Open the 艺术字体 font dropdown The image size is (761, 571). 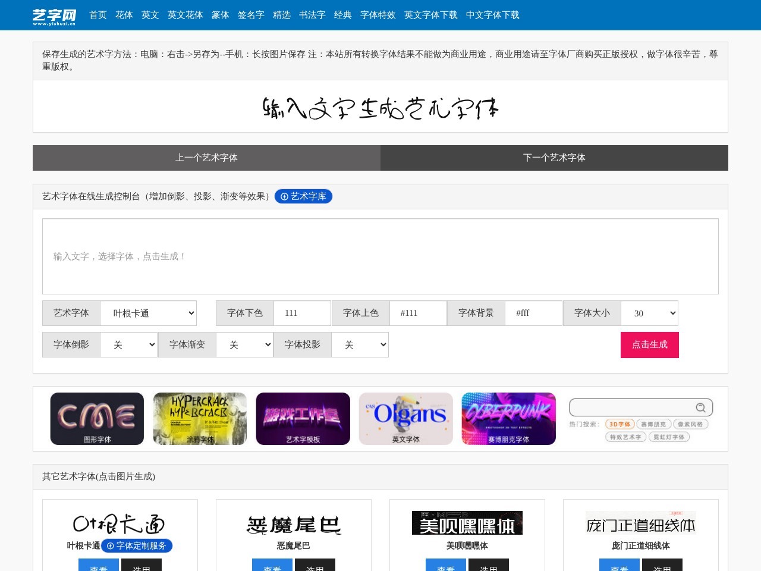[x=148, y=313]
